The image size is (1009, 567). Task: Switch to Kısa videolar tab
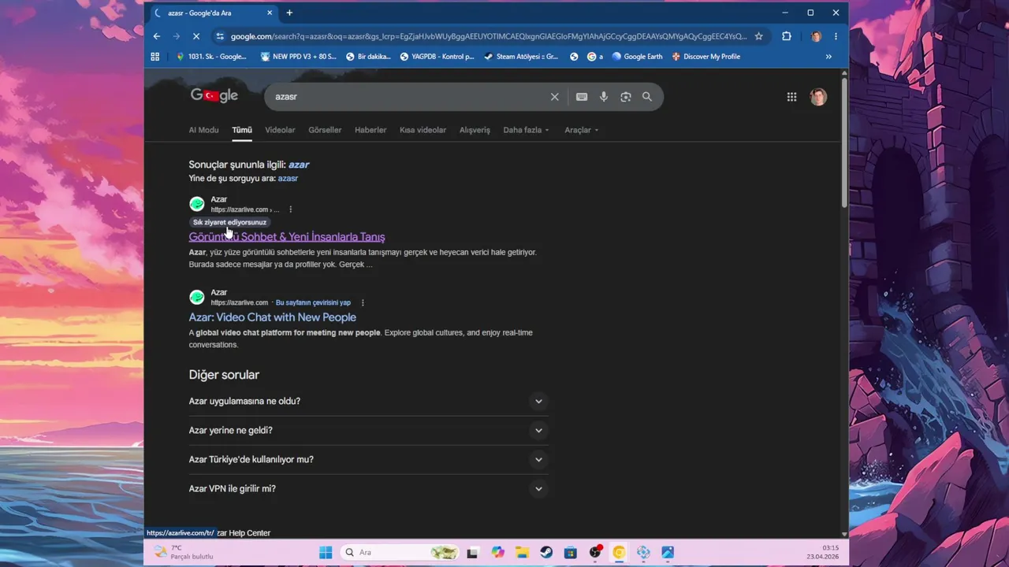coord(423,130)
